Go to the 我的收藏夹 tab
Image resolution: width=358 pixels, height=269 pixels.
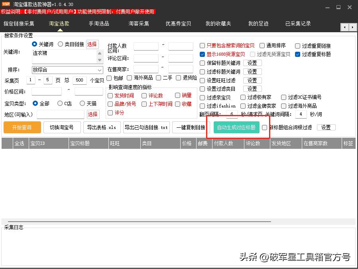[218, 24]
